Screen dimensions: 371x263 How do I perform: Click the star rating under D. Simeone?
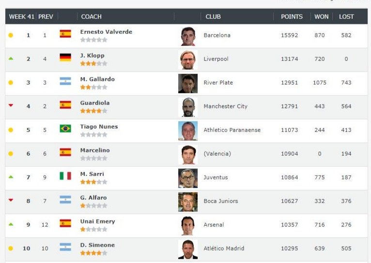pyautogui.click(x=93, y=253)
